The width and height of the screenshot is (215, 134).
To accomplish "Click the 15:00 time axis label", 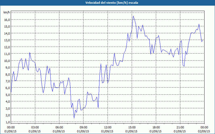I will [132, 128].
